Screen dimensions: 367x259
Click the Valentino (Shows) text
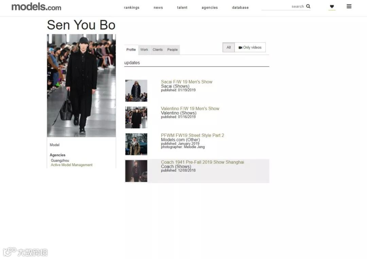[179, 113]
